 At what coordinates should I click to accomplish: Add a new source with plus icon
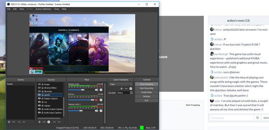(40, 122)
